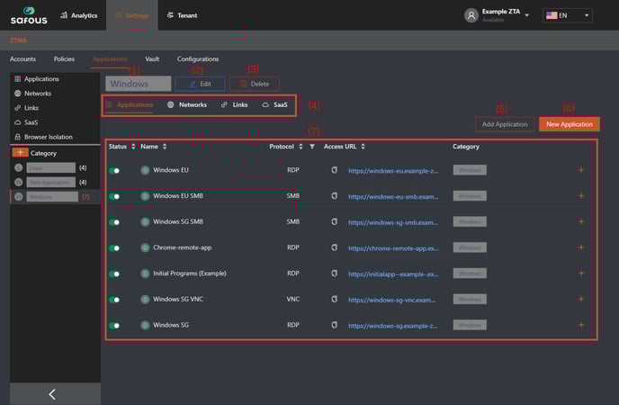Click the orange add Category plus icon

point(20,153)
